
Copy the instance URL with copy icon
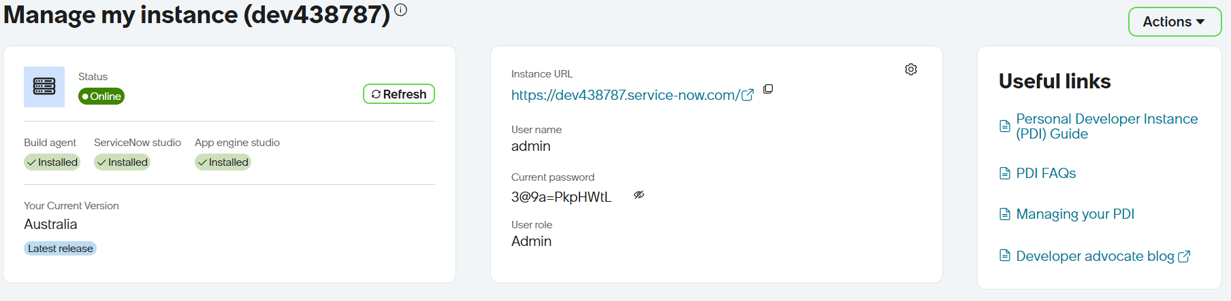click(768, 89)
